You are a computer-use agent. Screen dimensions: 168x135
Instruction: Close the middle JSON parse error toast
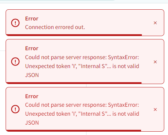click(x=155, y=62)
